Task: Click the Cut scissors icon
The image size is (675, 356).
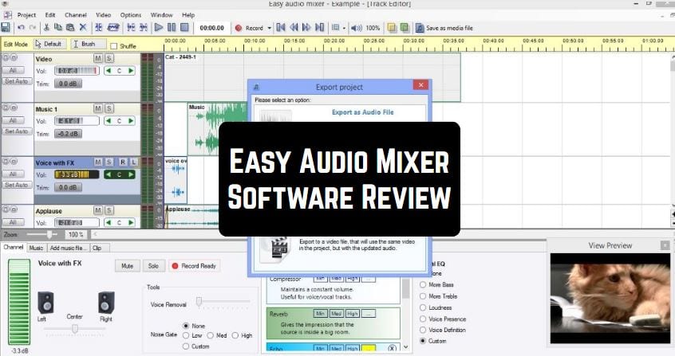Action: click(46, 28)
